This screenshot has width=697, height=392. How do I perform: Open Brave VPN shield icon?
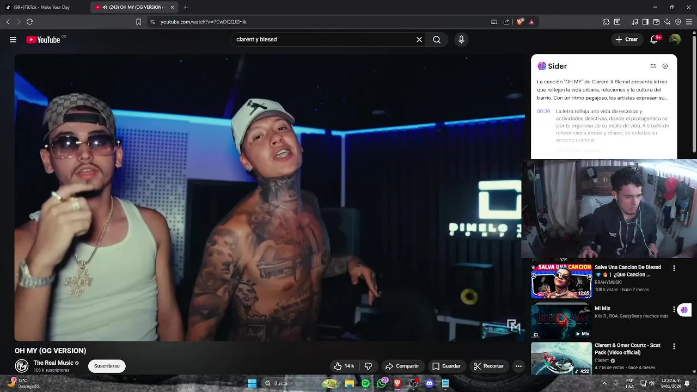pos(678,22)
